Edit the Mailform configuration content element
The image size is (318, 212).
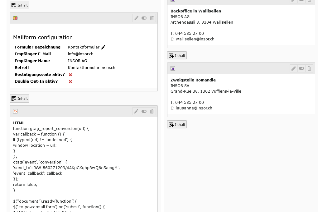pos(136,18)
